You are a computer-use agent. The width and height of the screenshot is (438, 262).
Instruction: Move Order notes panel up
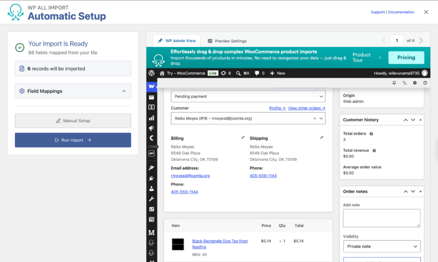pos(405,192)
